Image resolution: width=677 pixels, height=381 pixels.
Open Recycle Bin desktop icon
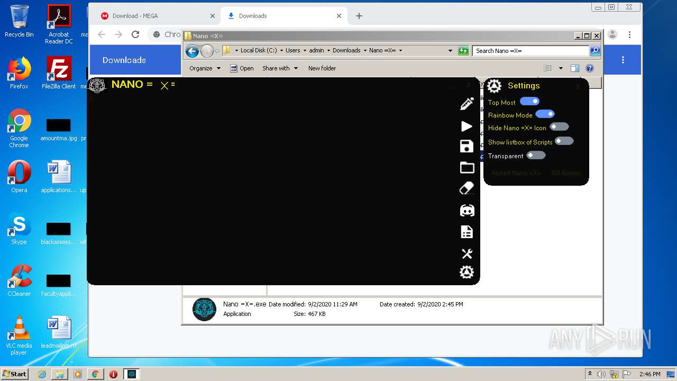pyautogui.click(x=19, y=21)
